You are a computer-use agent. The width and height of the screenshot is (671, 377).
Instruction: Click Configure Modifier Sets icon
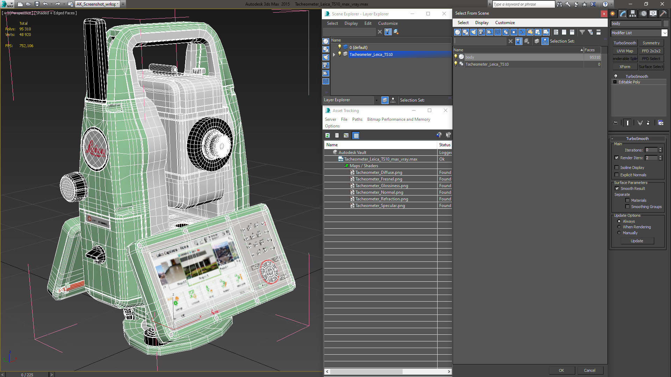(661, 123)
